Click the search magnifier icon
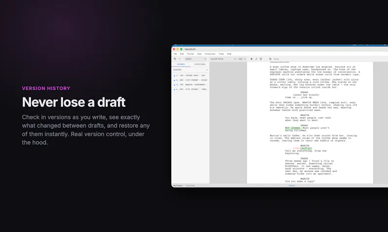Viewport: 388px width, 232px height. 270,59
